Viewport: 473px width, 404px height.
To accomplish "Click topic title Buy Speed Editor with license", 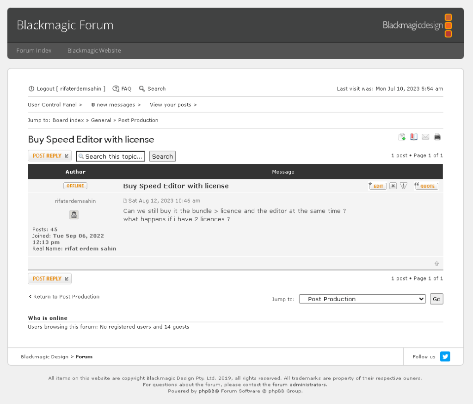I will tap(91, 139).
